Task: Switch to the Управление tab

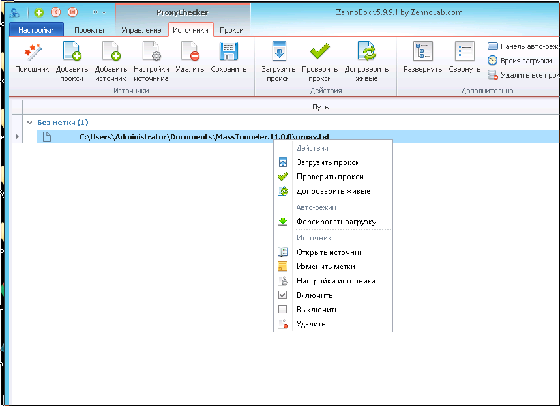Action: click(x=141, y=30)
